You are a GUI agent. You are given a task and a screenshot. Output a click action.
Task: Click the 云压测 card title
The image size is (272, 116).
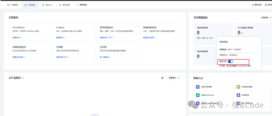point(103,47)
